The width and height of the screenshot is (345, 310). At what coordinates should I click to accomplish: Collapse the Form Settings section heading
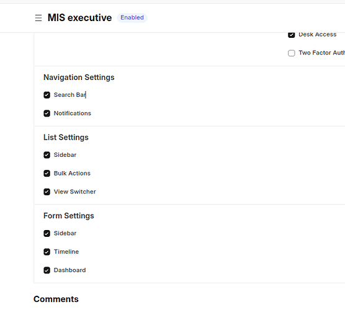click(x=69, y=216)
